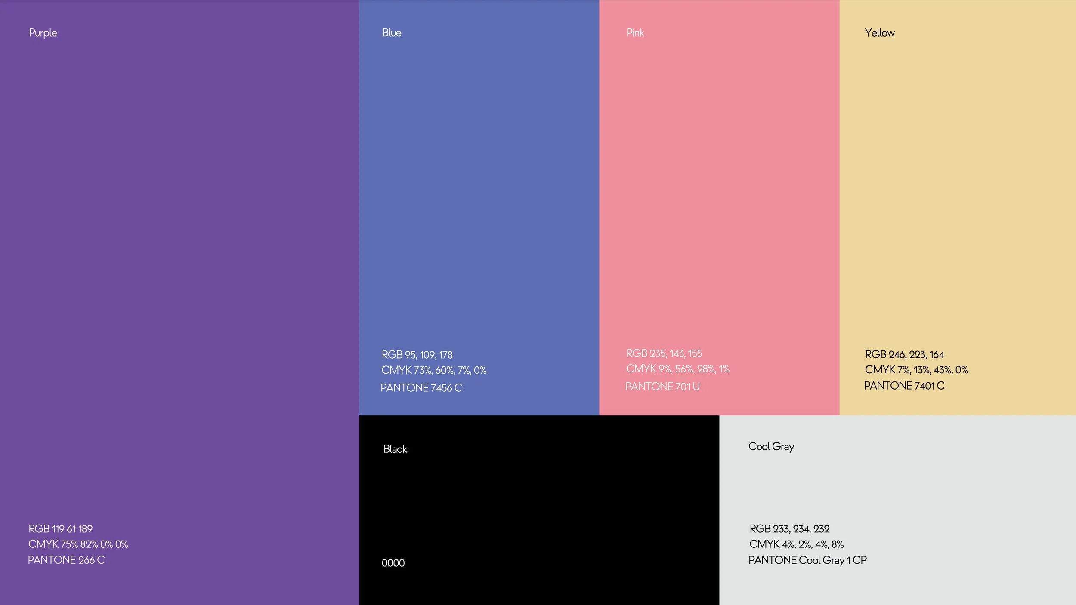Click the 'PANTONE 701 U' text

pyautogui.click(x=662, y=387)
